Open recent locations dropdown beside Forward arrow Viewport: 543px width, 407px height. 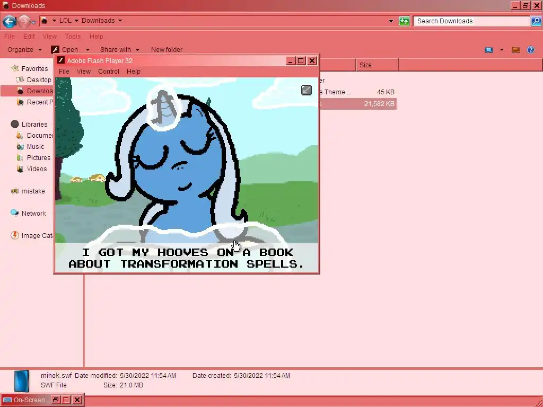click(33, 22)
